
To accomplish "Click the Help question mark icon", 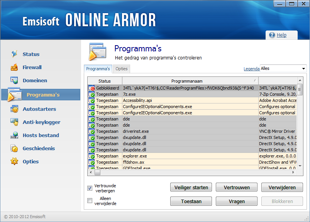I will click(272, 35).
